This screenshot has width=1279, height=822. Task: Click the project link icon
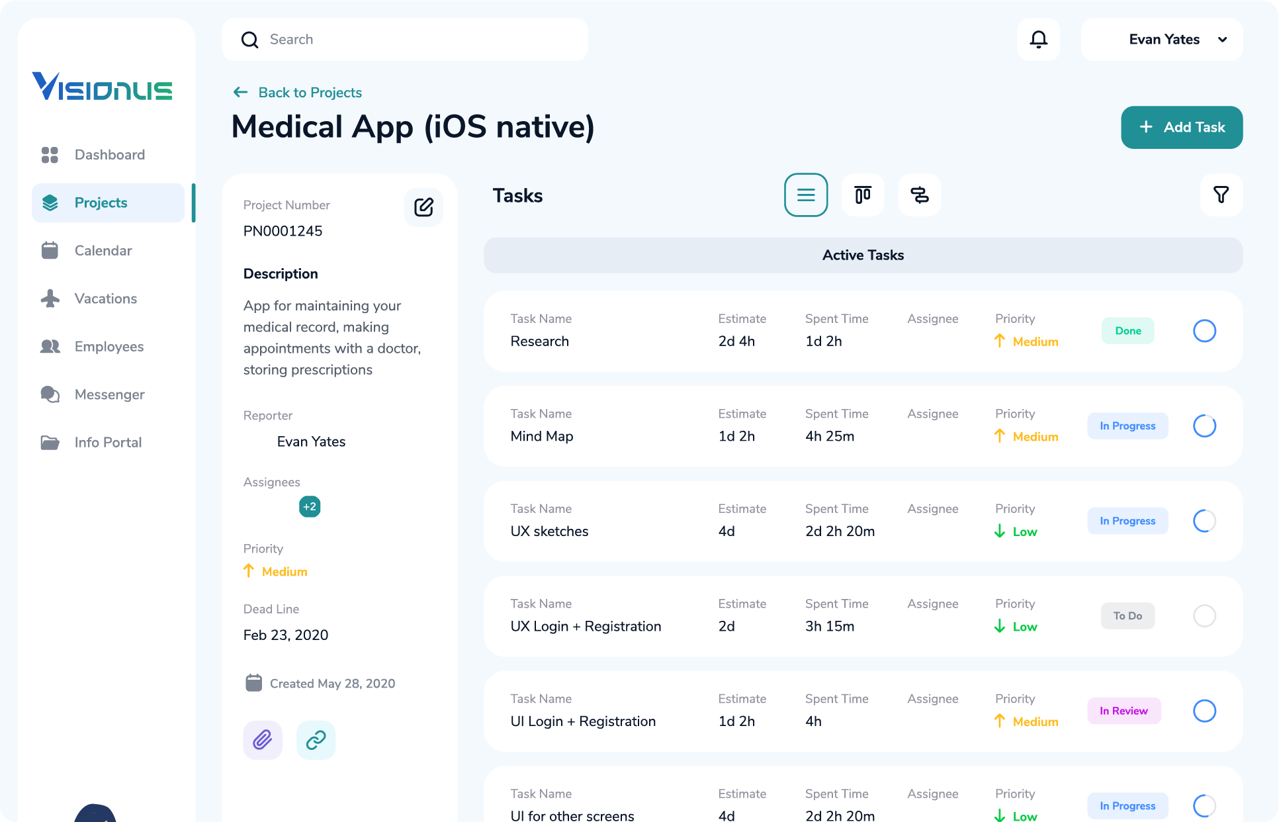(x=316, y=740)
